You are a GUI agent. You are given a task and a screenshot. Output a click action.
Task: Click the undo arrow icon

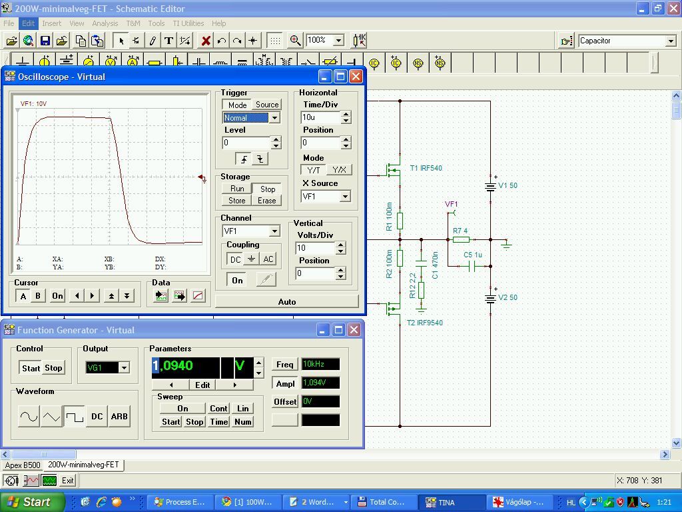pos(222,41)
